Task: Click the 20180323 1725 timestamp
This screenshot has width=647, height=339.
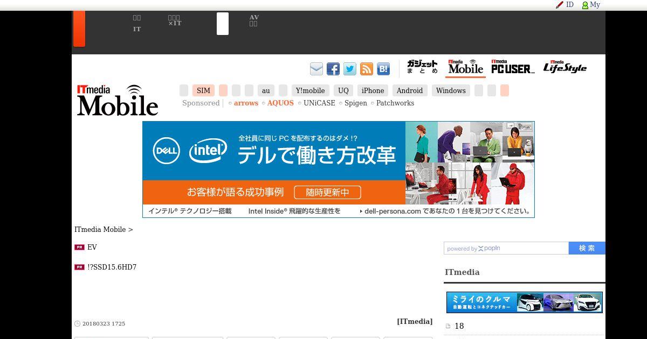Action: (x=104, y=324)
